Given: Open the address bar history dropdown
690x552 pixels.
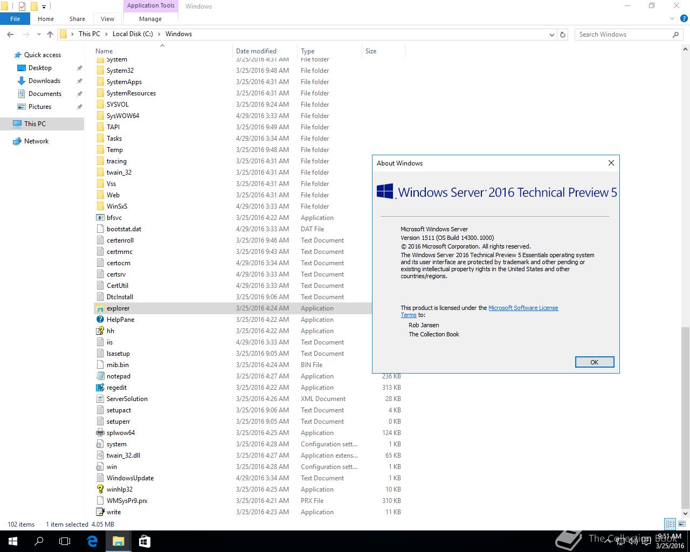Looking at the screenshot, I should pos(551,34).
